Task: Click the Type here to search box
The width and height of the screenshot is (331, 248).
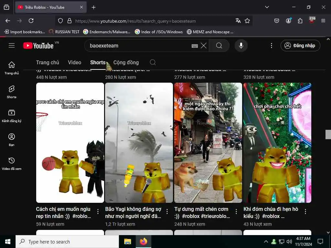Action: click(67, 242)
